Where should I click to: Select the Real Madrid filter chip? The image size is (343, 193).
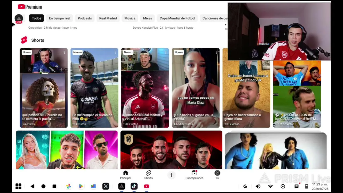tap(108, 18)
